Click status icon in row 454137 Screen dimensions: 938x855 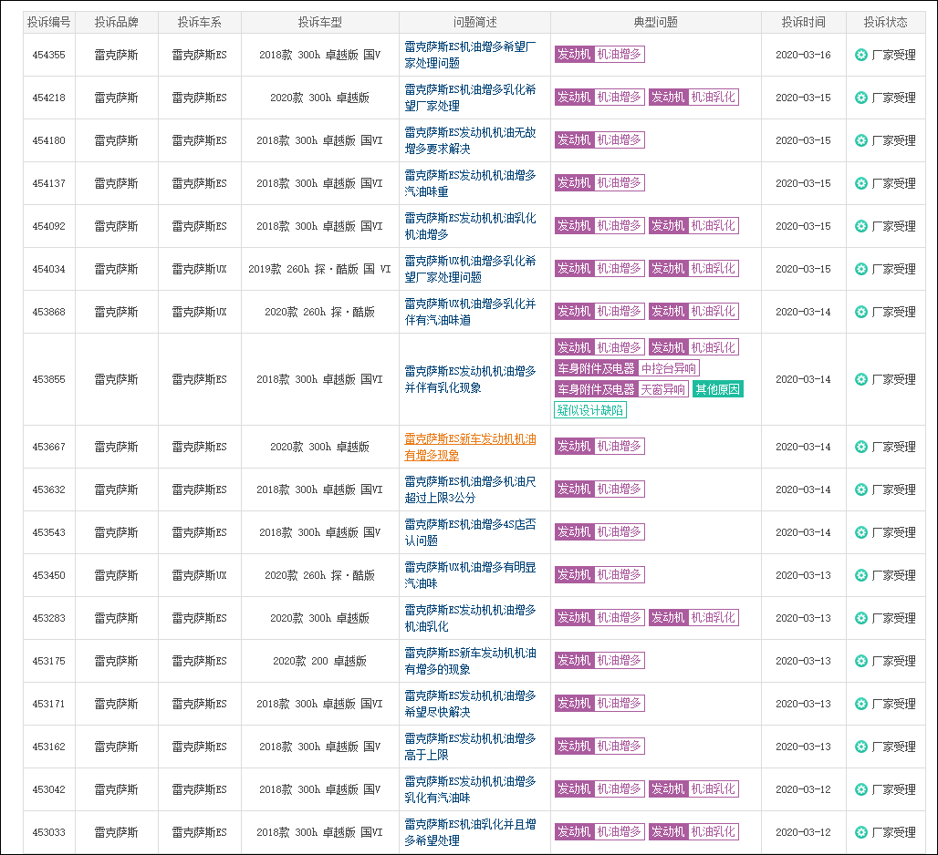(860, 183)
